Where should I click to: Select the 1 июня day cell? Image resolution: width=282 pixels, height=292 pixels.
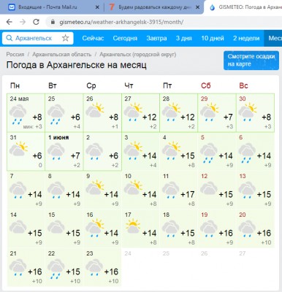[x=64, y=151]
